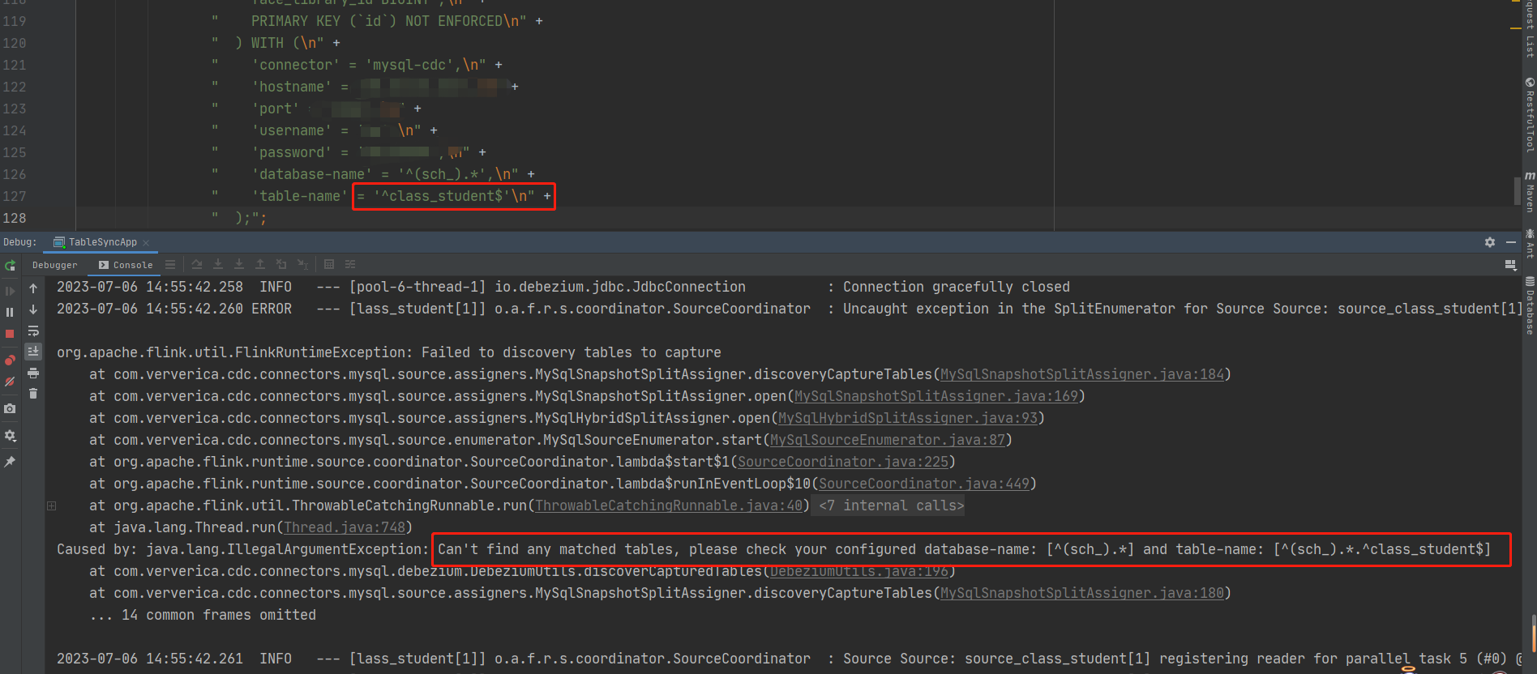Toggle Soft-Wrap in console
The height and width of the screenshot is (674, 1537).
click(x=33, y=331)
